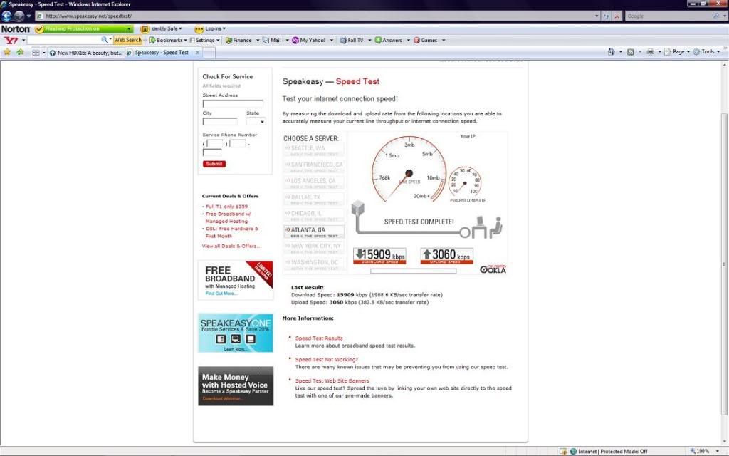Select the New York City, NY server
The width and height of the screenshot is (729, 456).
(314, 248)
